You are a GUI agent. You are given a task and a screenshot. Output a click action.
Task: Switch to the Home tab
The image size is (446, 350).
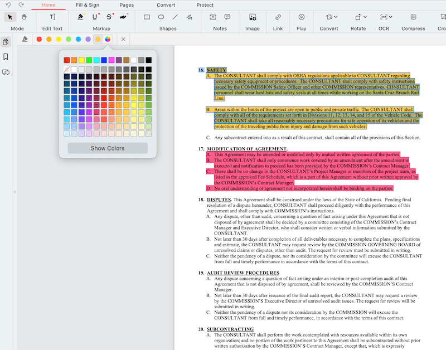pos(49,5)
